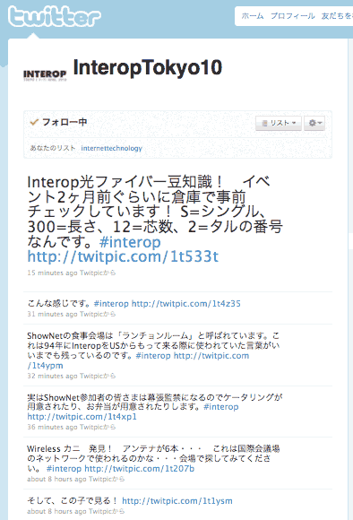The height and width of the screenshot is (520, 353).
Task: Click tweet text starting 実はShowNet参加者
Action: (154, 402)
